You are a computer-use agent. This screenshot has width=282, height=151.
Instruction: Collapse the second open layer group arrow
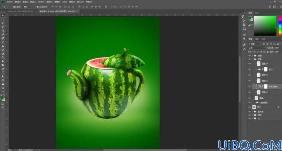point(253,59)
